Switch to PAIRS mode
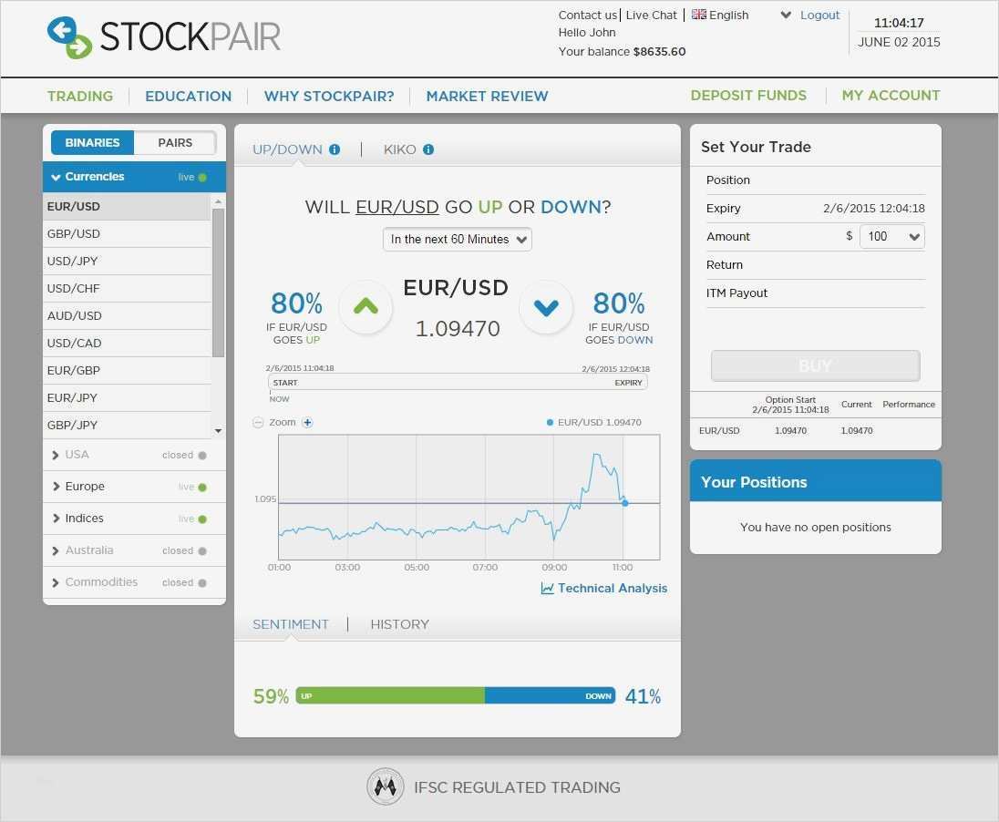This screenshot has height=822, width=999. pos(175,143)
